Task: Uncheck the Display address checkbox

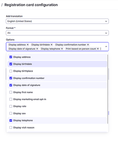Action: tap(11, 57)
